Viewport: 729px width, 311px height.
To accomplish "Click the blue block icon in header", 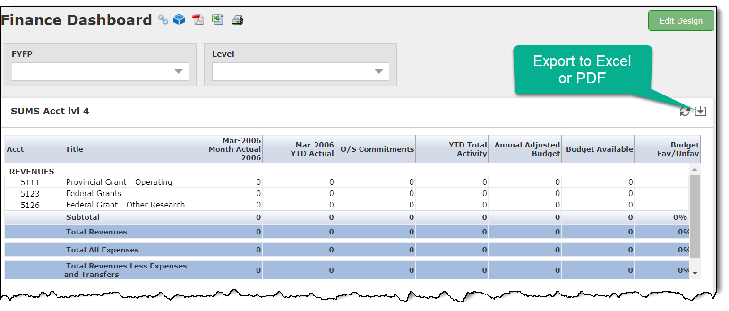I will 179,20.
